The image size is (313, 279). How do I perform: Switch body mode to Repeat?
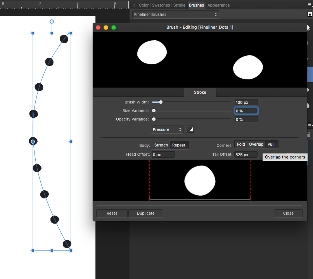(x=178, y=145)
